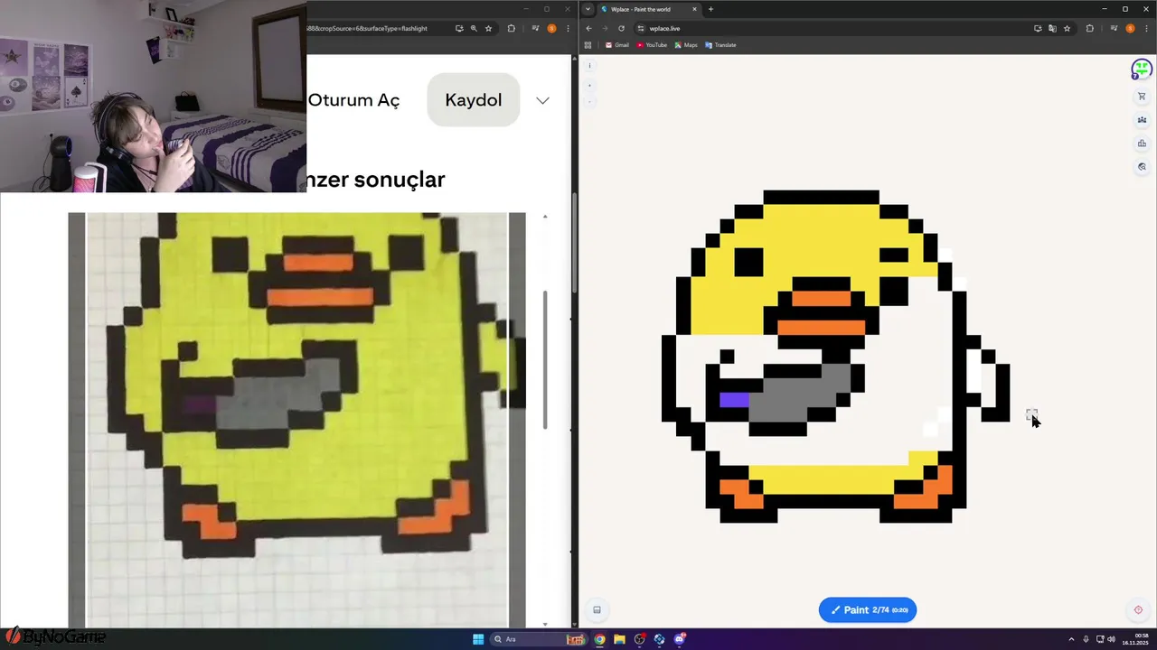Open the Maps bookmark
Viewport: 1157px width, 650px height.
(686, 45)
